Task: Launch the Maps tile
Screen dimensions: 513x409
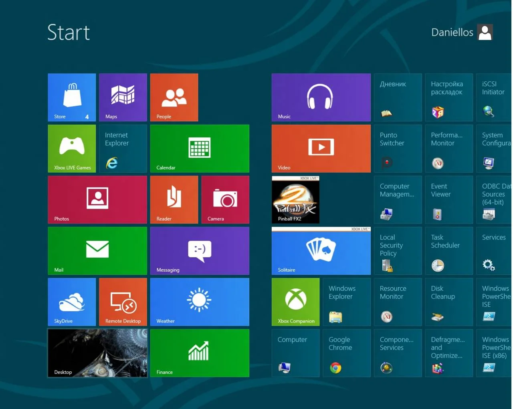Action: point(123,97)
